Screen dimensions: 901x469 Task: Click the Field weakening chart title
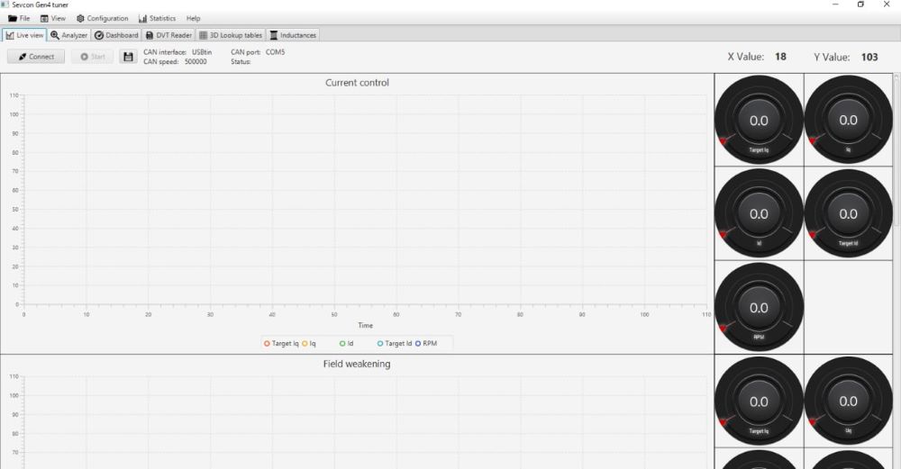[356, 364]
